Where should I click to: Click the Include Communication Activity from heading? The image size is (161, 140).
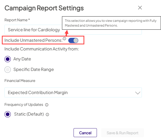pos(41,49)
